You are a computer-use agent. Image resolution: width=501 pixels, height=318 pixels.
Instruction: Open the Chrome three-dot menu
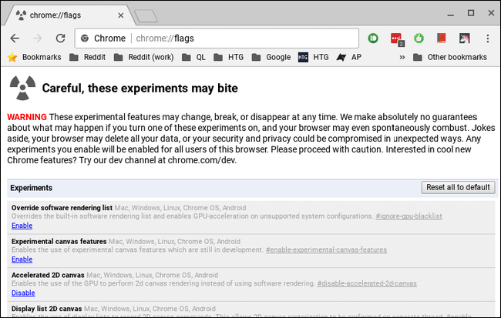coord(487,38)
